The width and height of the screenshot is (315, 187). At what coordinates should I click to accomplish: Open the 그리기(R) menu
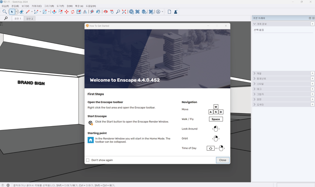49,6
